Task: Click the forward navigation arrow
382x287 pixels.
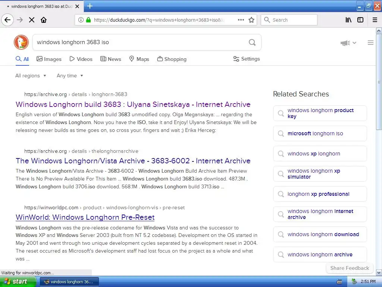Action: [x=20, y=20]
